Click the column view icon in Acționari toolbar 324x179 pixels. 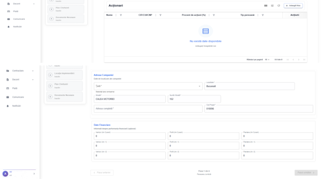[x=266, y=5]
